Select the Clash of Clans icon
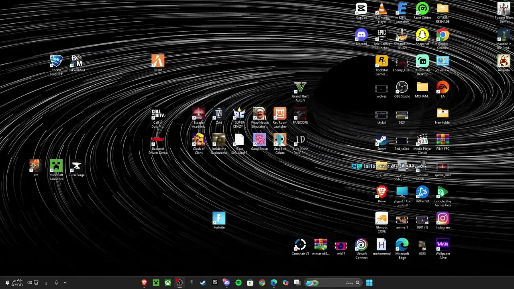514x289 pixels. (x=198, y=144)
